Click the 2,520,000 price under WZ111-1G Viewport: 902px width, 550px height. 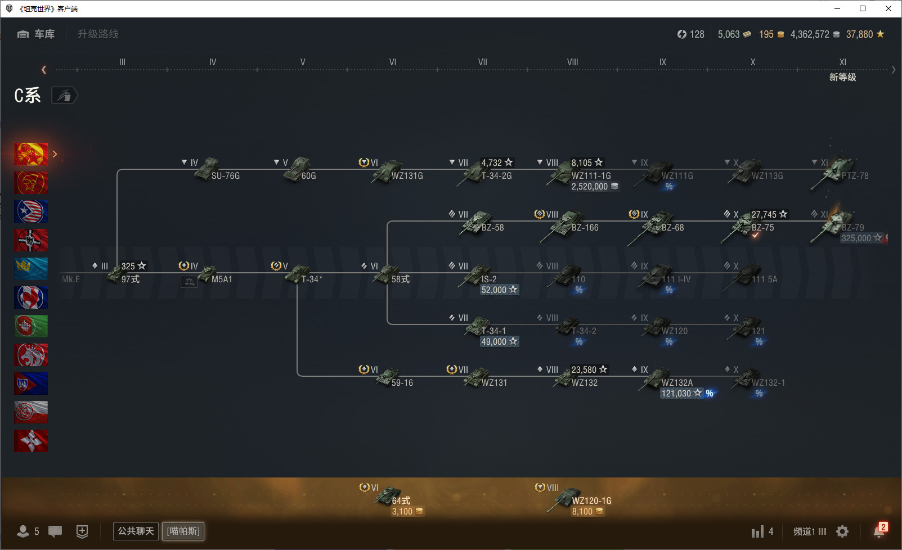595,187
